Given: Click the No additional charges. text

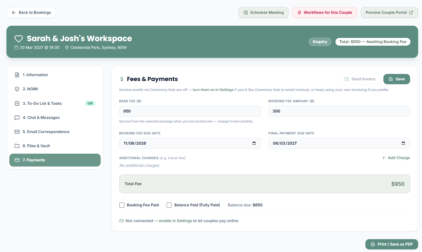Looking at the screenshot, I should (140, 166).
